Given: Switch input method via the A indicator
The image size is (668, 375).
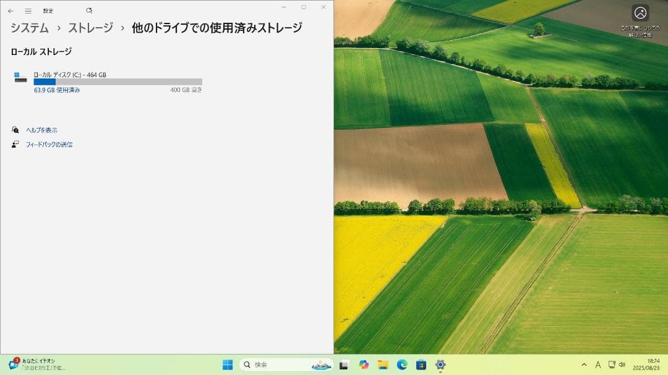Looking at the screenshot, I should pos(598,364).
